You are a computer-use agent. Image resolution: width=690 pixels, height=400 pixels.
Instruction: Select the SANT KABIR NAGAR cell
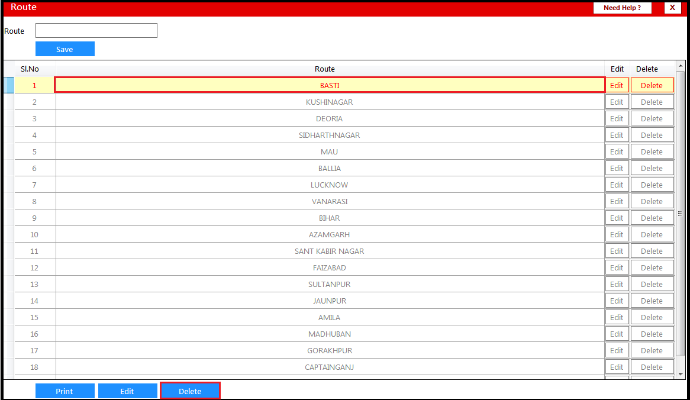(330, 251)
